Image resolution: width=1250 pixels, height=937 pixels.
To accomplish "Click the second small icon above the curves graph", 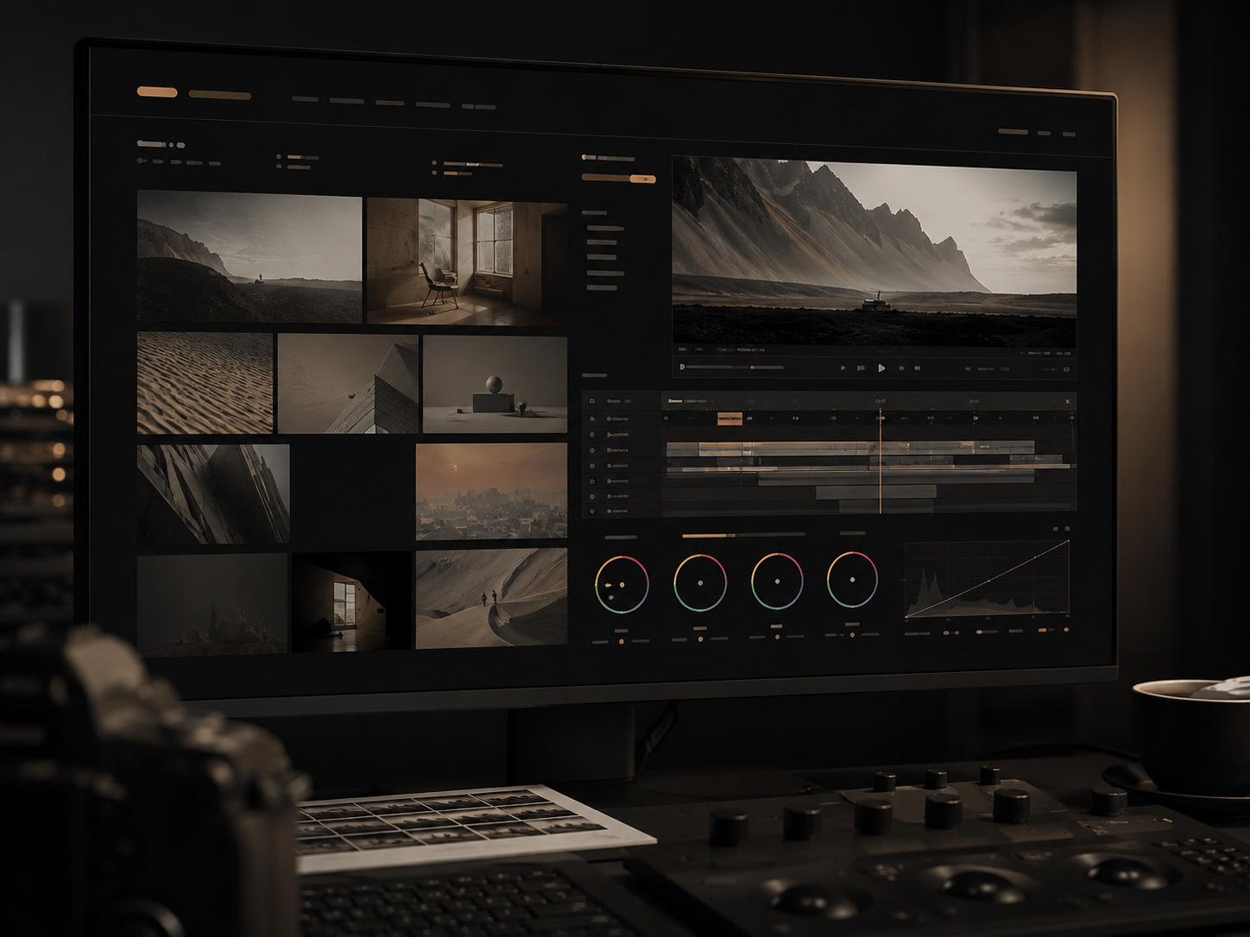I will click(x=1068, y=529).
